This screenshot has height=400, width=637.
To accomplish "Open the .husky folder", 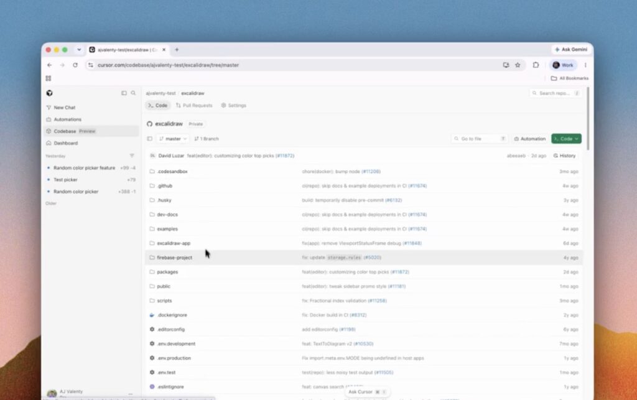I will point(164,200).
